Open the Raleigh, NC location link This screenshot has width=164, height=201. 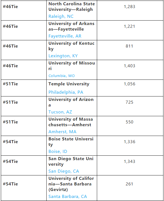click(61, 16)
